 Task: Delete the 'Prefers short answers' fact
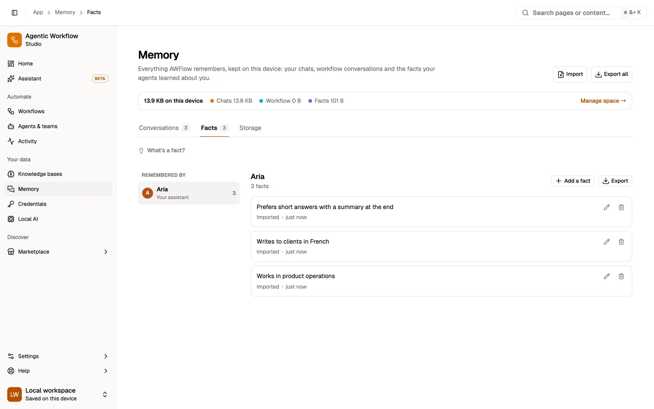coord(621,207)
